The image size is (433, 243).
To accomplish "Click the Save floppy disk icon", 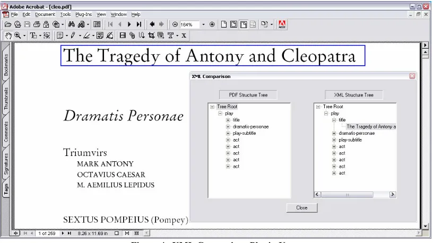I will tap(27, 24).
